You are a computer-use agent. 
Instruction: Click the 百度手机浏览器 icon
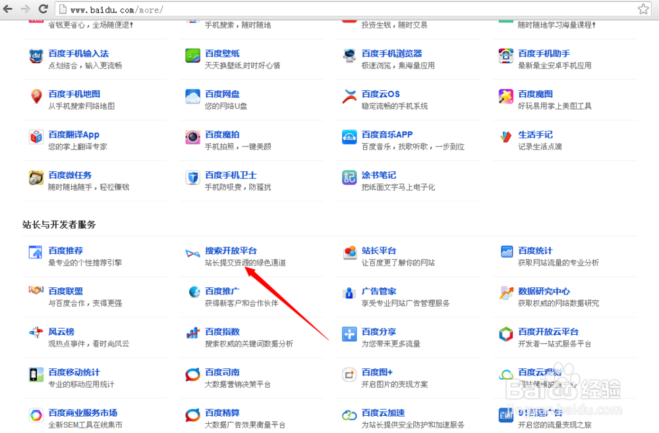(x=349, y=56)
